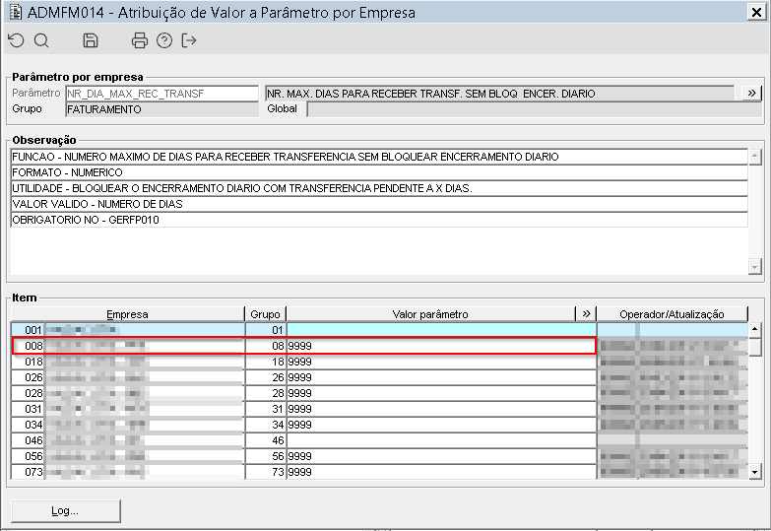
Task: Open the Log... button
Action: [x=65, y=511]
